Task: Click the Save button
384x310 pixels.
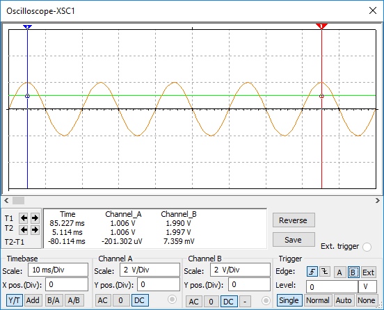Action: pos(294,240)
